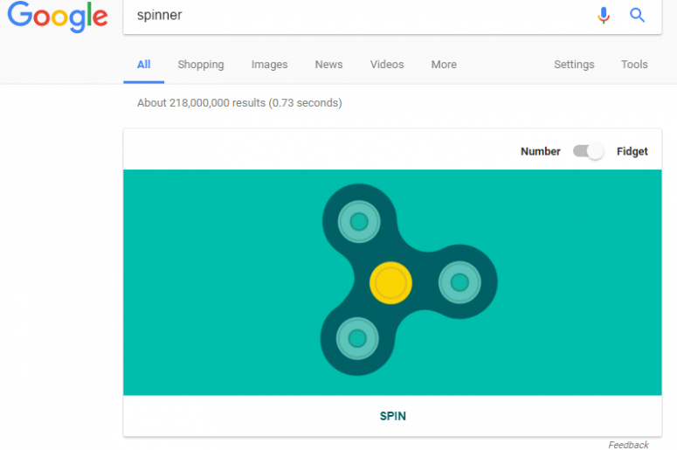Activate voice search microphone icon

click(604, 15)
